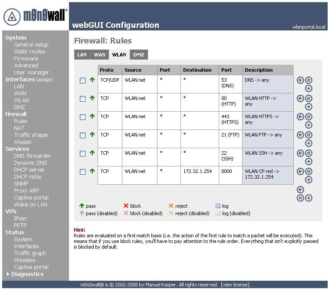
Task: Open User manager page
Action: click(31, 73)
